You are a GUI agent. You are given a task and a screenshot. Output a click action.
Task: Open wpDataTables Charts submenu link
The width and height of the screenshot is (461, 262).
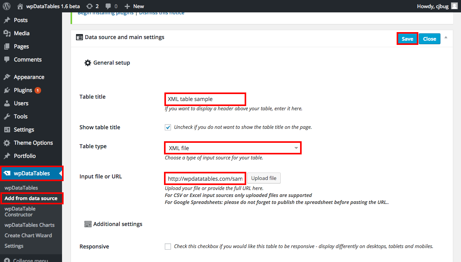tap(29, 225)
